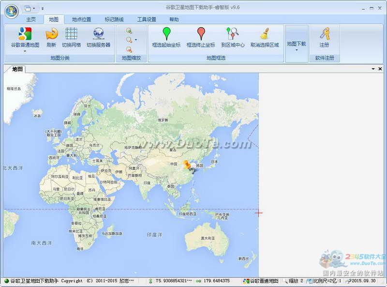
Task: Maximize the application window
Action: click(x=372, y=8)
